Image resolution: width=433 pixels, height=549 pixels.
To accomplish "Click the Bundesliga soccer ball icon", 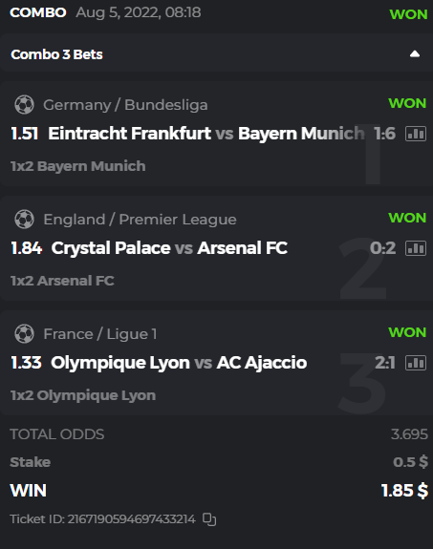I will point(24,105).
